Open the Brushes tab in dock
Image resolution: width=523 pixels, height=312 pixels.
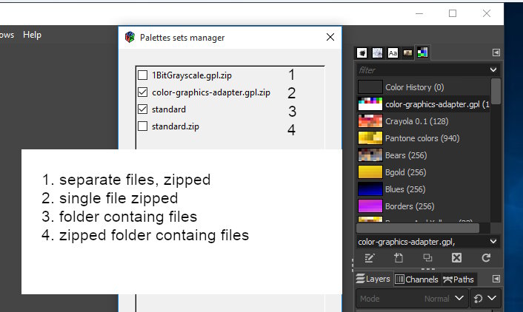click(x=362, y=52)
